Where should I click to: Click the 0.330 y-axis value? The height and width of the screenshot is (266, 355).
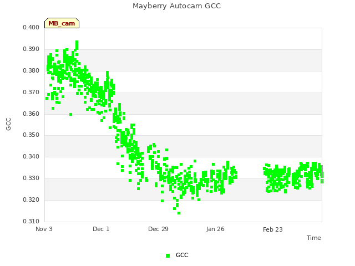(x=31, y=178)
